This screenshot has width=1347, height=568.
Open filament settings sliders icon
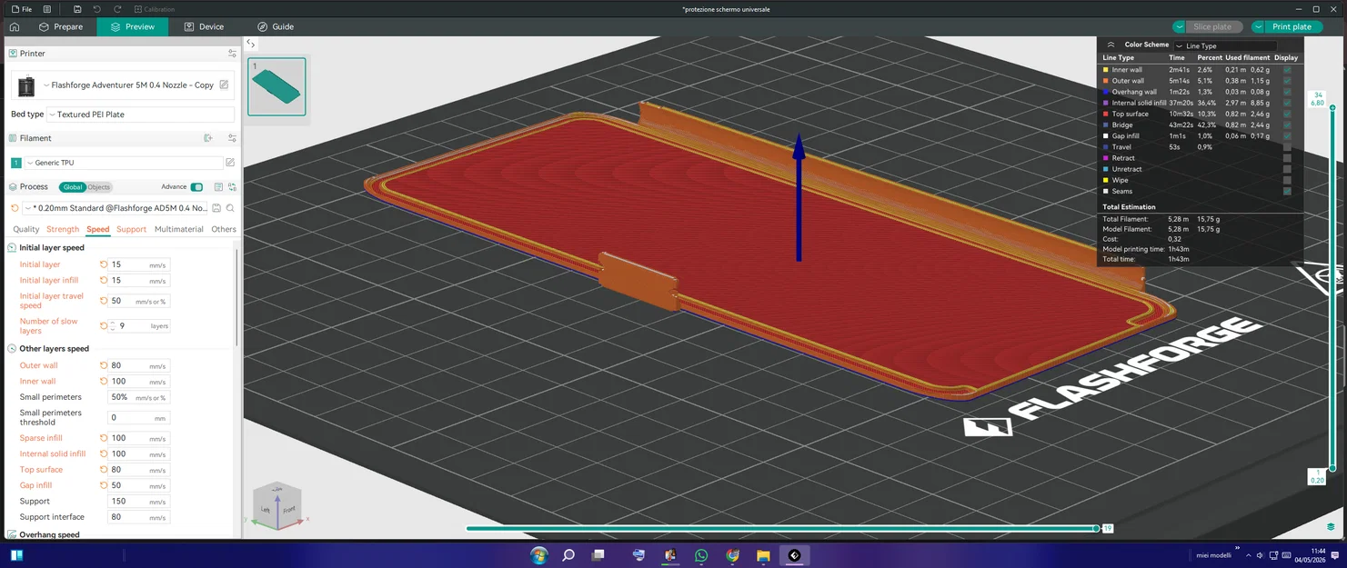pos(232,138)
